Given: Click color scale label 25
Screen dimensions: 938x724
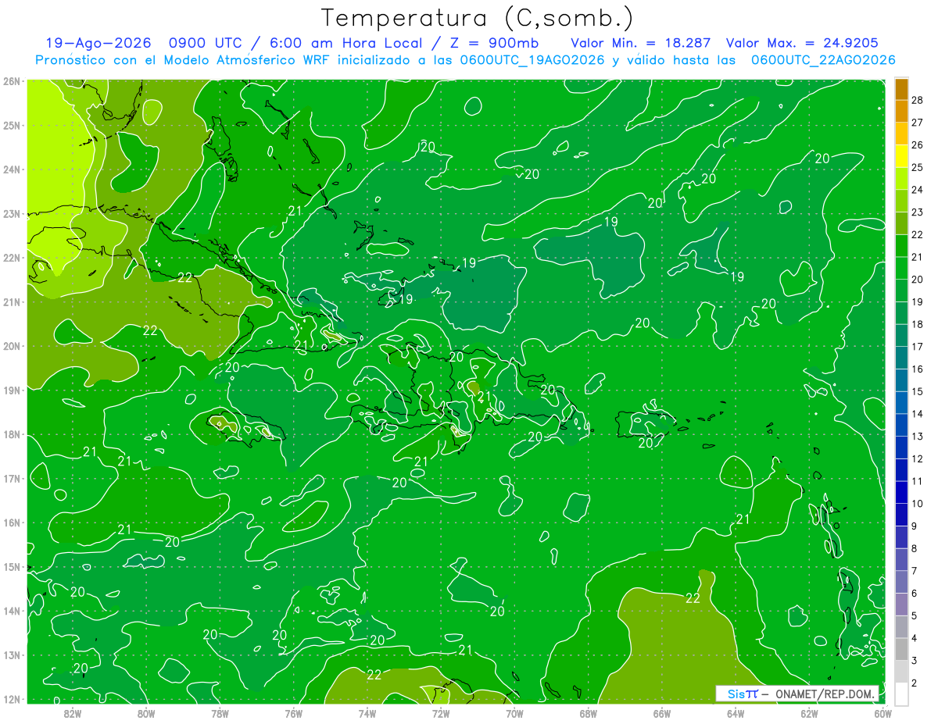Looking at the screenshot, I should pos(917,167).
